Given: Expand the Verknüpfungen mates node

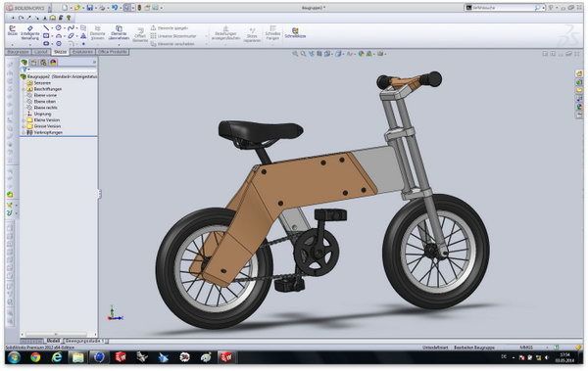Looking at the screenshot, I should [x=24, y=133].
